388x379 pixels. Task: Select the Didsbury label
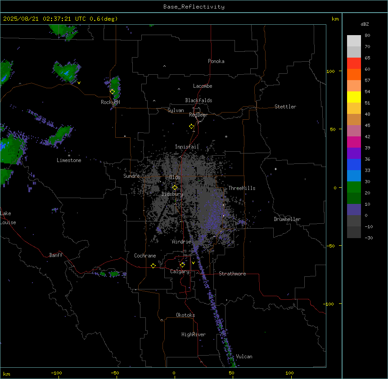point(172,194)
